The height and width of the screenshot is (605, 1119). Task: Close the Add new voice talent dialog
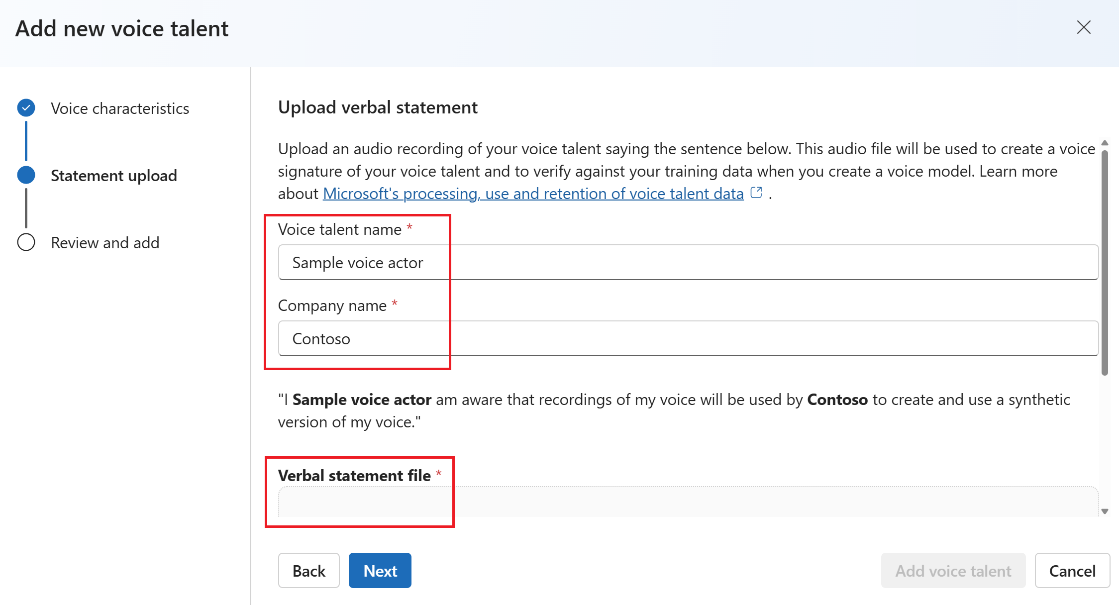[x=1083, y=27]
